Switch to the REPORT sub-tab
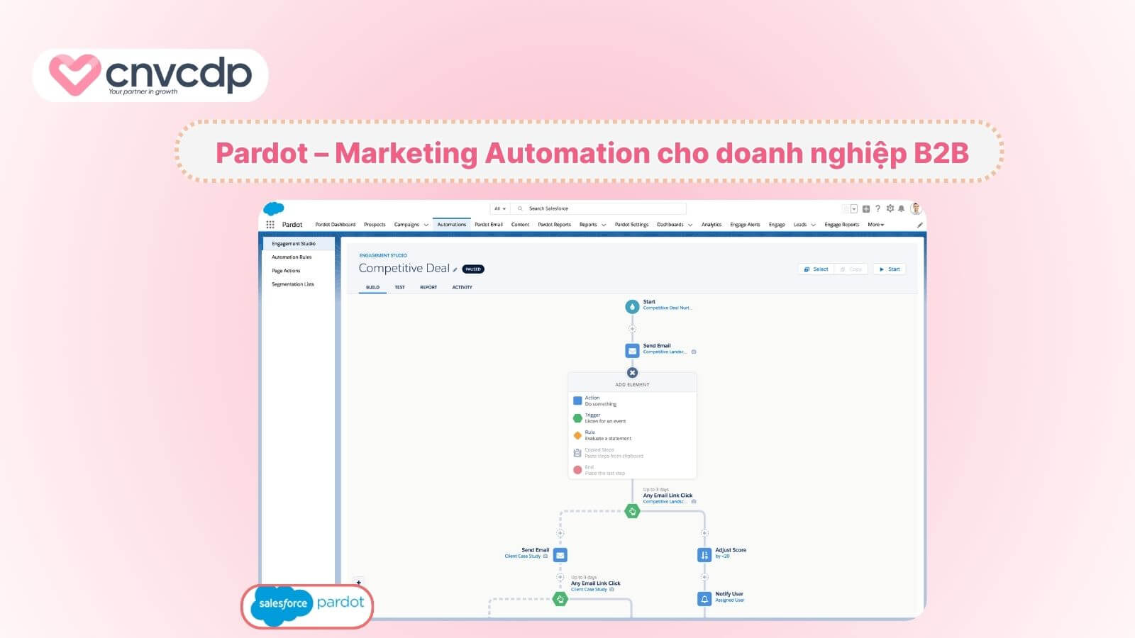1135x638 pixels. point(428,287)
